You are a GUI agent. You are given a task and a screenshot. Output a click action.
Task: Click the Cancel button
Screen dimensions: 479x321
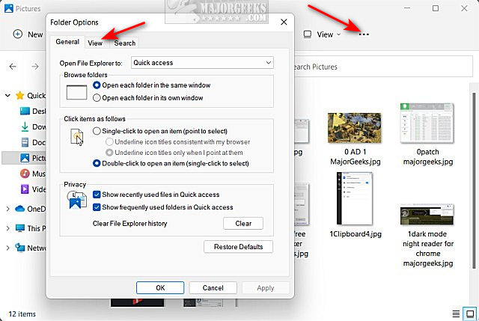pyautogui.click(x=213, y=288)
